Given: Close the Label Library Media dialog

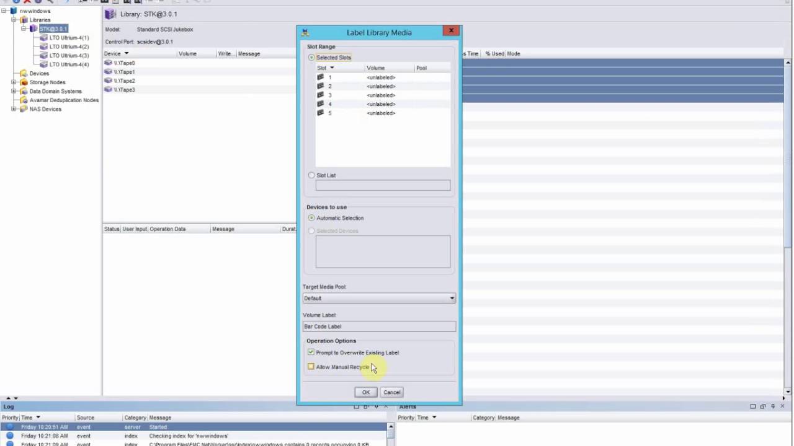Looking at the screenshot, I should [x=451, y=30].
